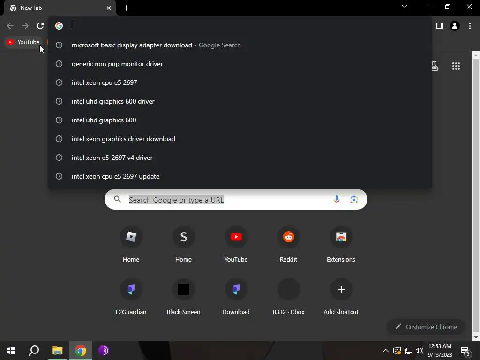Image resolution: width=480 pixels, height=360 pixels.
Task: Select suggestion intel xeon cpu e5 2697
Action: tap(240, 82)
